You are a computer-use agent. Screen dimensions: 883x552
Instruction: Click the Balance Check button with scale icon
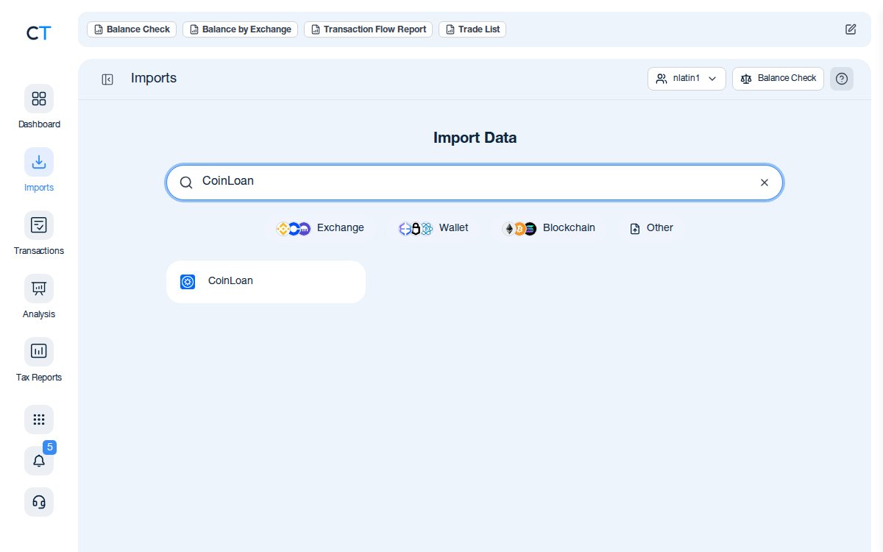coord(778,79)
